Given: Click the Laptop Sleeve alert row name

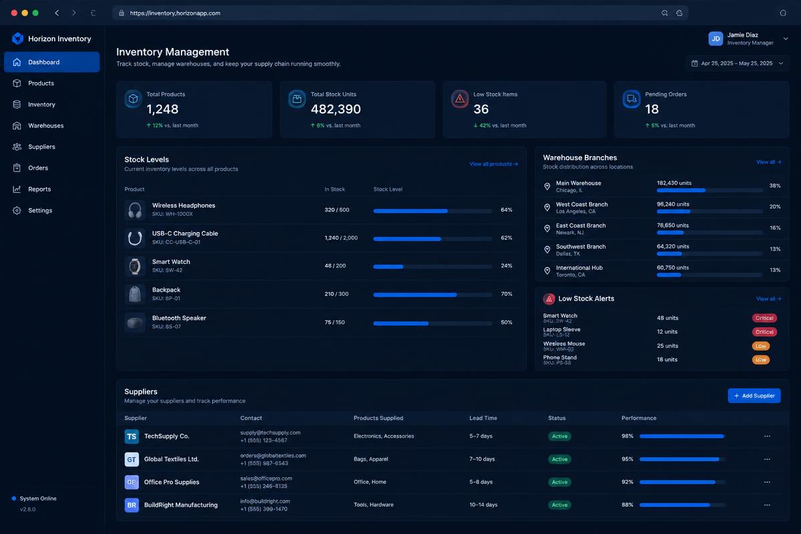Looking at the screenshot, I should [561, 330].
